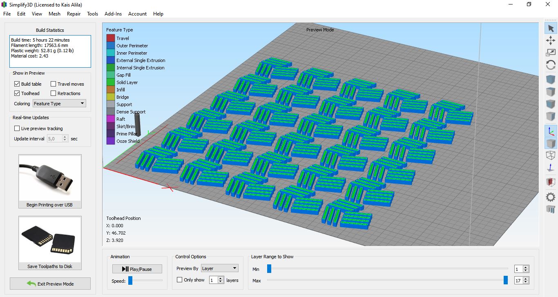
Task: Decrease the Max layer value
Action: tap(526, 282)
